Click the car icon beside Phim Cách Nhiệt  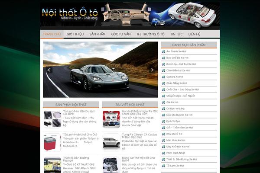pos(163,153)
